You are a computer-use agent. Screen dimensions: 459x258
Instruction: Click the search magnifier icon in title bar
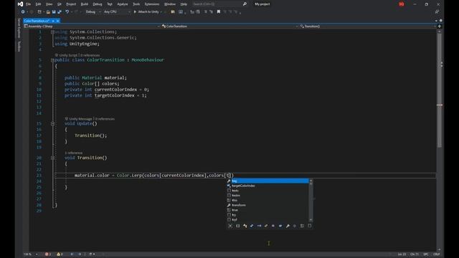click(245, 4)
